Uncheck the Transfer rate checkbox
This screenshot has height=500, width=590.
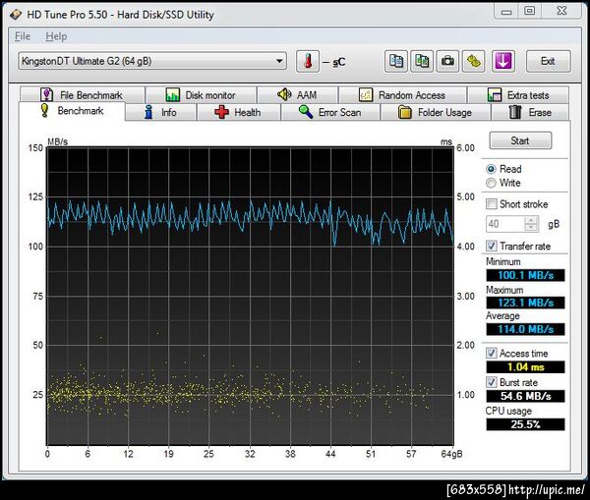[492, 246]
